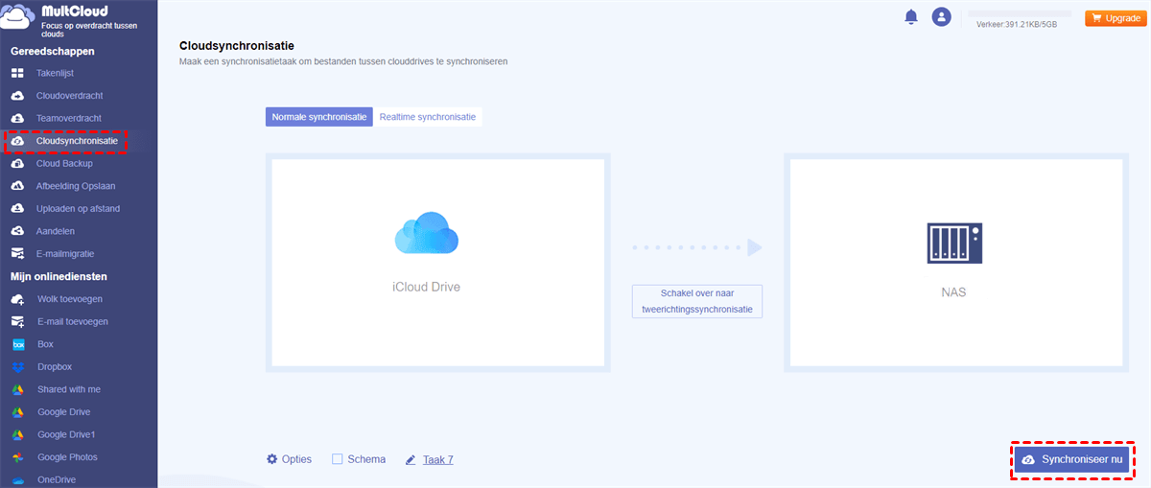The width and height of the screenshot is (1151, 488).
Task: Switch to Realtime synchronisatie tab
Action: 427,117
